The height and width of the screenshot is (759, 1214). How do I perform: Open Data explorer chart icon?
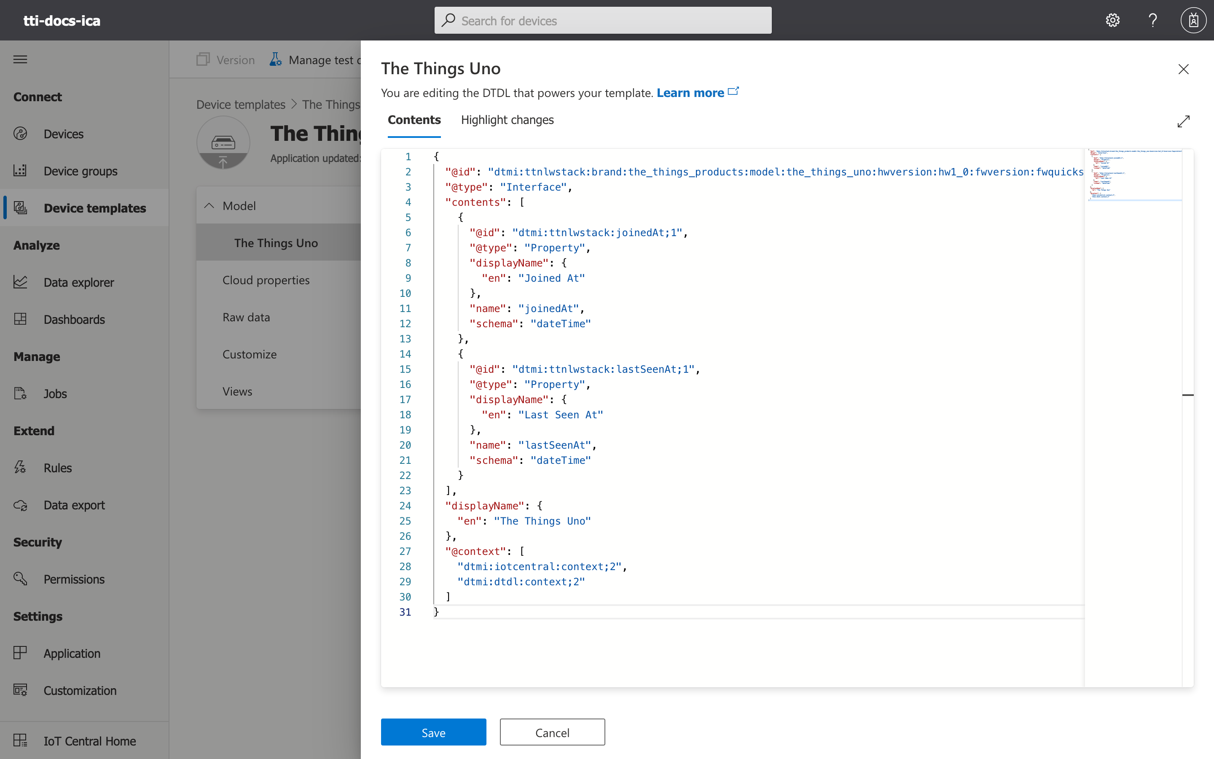(21, 282)
